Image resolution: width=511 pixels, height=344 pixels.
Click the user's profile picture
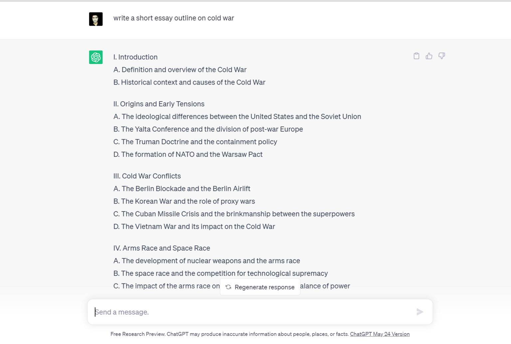(95, 19)
